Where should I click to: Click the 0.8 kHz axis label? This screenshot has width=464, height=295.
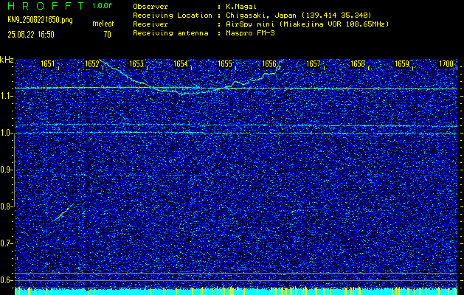point(6,206)
